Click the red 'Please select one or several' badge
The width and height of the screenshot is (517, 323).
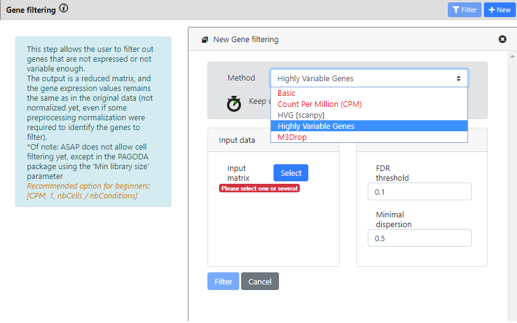tap(259, 189)
